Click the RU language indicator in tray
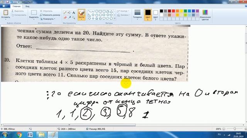 point(219,135)
